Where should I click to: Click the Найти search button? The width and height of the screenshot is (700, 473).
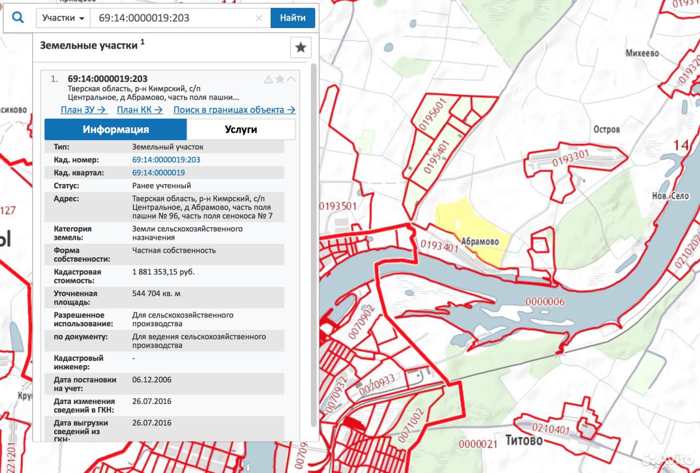(293, 18)
